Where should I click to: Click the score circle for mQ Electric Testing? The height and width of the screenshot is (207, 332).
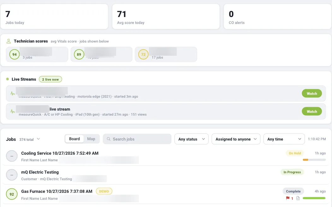[12, 175]
